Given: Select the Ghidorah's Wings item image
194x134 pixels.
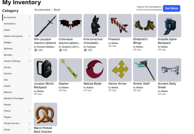Looking at the screenshot, I should (145, 26).
